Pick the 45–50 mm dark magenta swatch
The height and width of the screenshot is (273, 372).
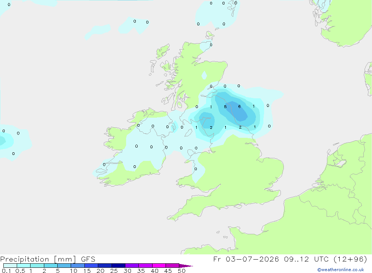[x=173, y=266]
